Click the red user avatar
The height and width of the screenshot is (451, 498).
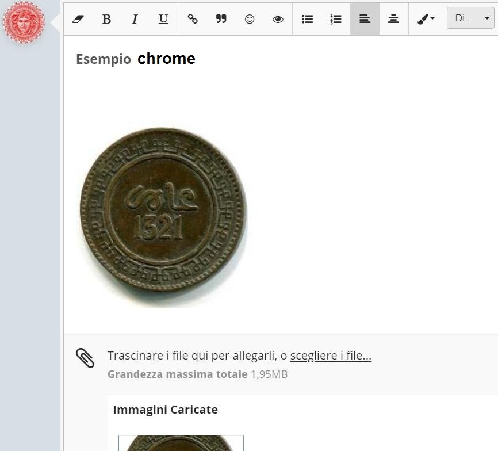point(24,22)
